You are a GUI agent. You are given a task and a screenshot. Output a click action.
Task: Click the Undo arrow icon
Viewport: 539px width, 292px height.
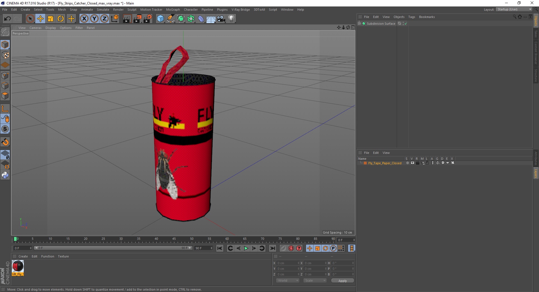click(x=7, y=19)
